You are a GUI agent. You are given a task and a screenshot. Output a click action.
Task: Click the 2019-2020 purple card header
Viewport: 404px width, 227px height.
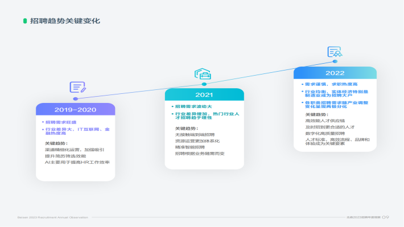76,109
